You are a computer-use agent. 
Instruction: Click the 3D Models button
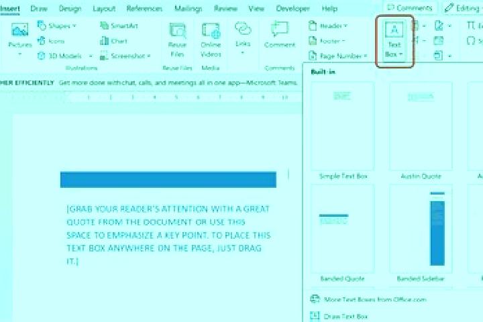coord(60,56)
